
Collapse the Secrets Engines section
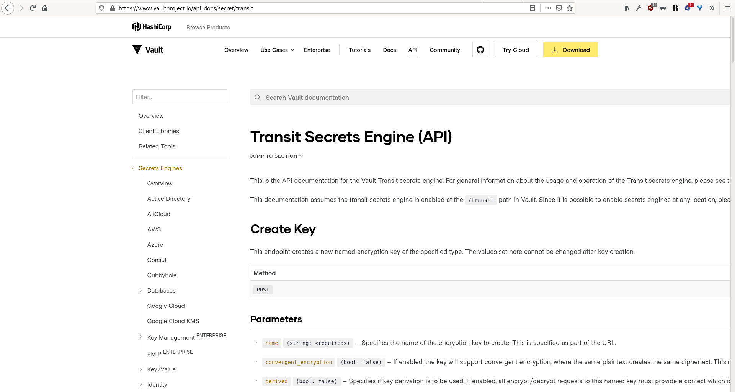point(132,168)
